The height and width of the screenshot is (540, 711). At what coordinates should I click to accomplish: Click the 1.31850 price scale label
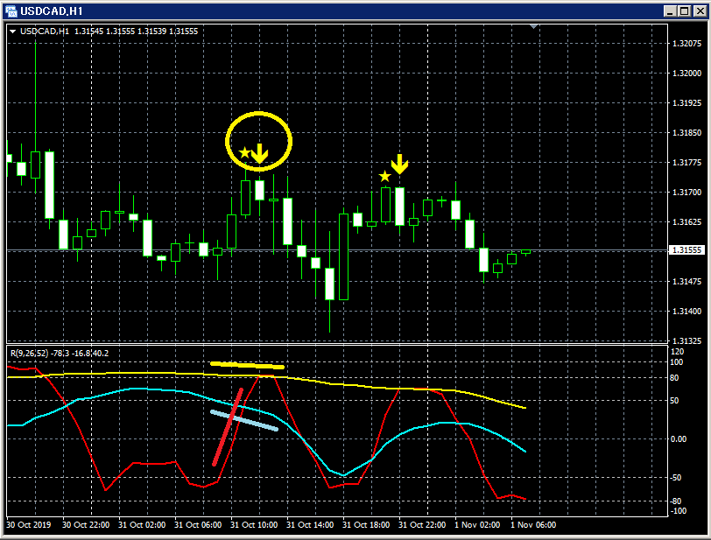(686, 133)
